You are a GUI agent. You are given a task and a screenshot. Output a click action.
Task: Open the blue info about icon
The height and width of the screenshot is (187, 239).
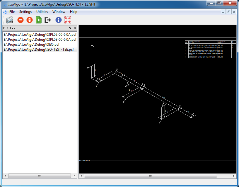point(59,20)
